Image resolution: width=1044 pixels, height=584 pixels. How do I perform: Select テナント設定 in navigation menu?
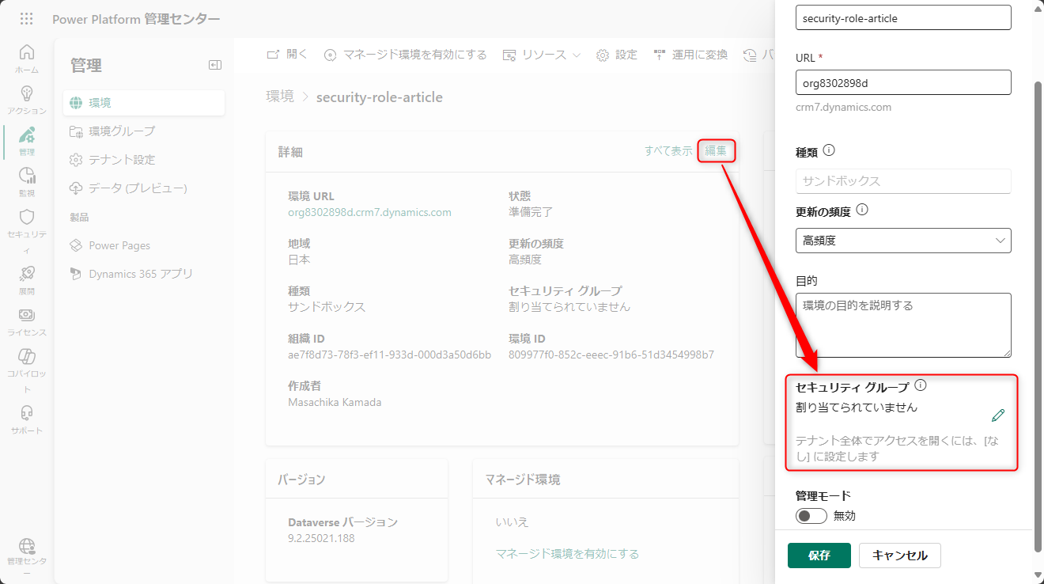122,160
